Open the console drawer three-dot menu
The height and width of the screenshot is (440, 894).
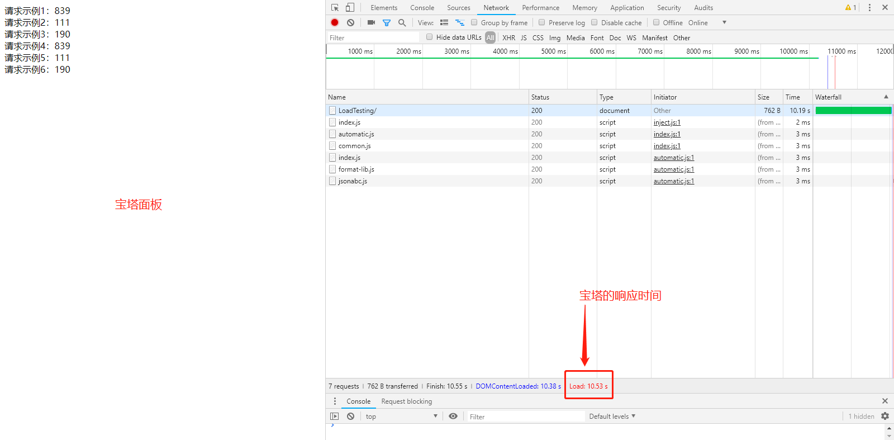pos(335,401)
